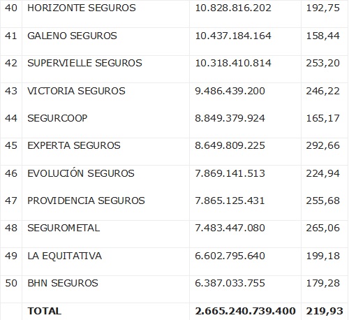Select the percentage value 265,06

point(323,228)
